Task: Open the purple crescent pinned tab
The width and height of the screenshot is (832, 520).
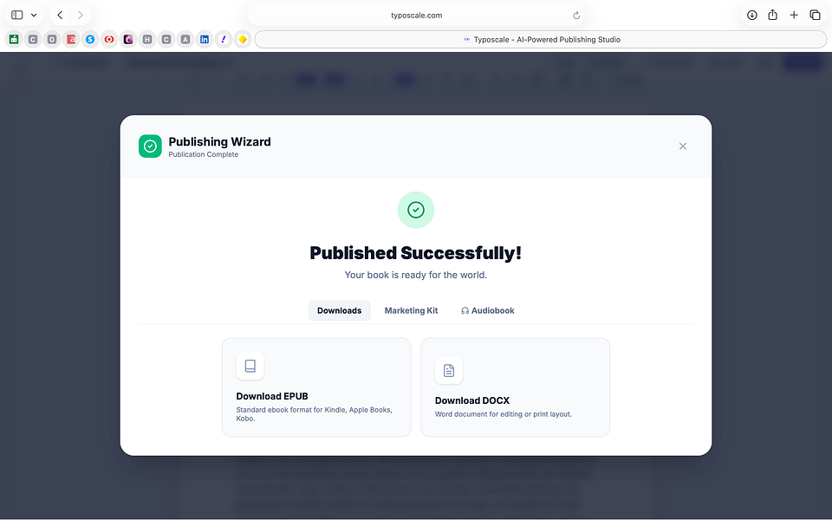Action: click(x=128, y=39)
